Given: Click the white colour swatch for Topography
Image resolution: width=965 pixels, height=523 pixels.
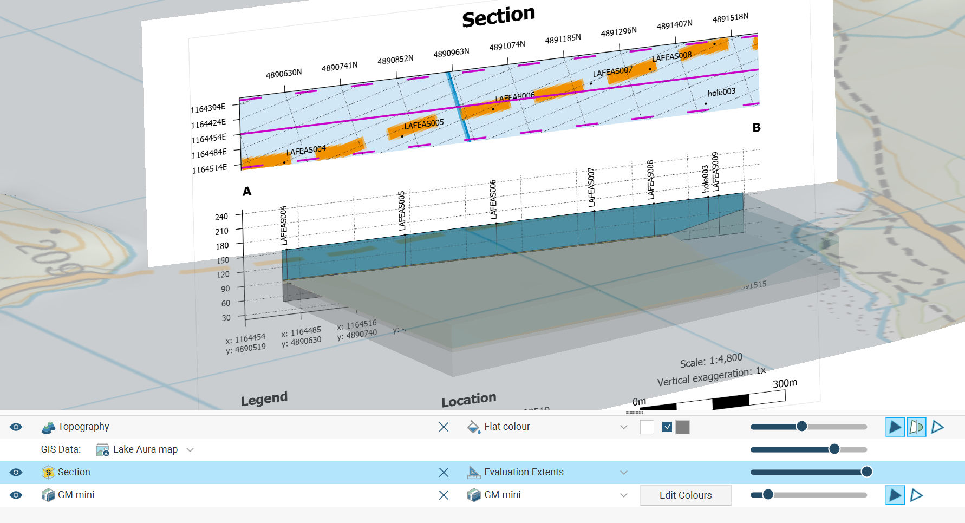Looking at the screenshot, I should point(647,427).
